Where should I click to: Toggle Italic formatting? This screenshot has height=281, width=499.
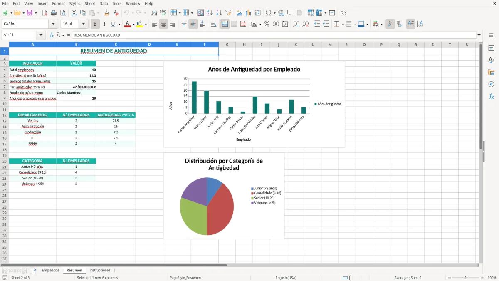(104, 24)
